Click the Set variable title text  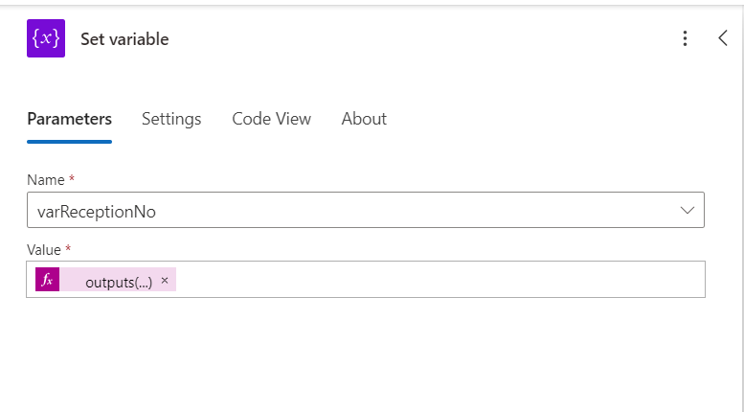click(124, 39)
